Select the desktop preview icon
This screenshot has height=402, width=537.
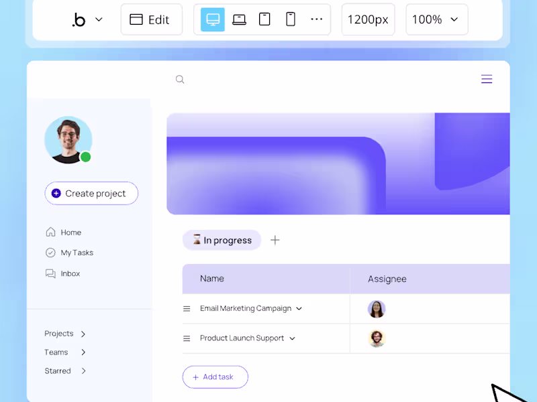(211, 19)
